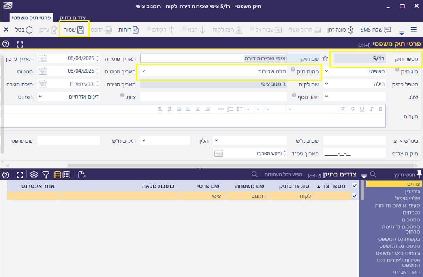This screenshot has width=423, height=277.
Task: Toggle checkbox for the לקוח party row
Action: (355, 196)
